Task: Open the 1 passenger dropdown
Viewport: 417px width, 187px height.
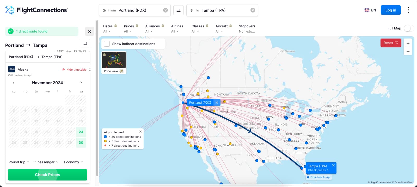Action: coord(47,162)
